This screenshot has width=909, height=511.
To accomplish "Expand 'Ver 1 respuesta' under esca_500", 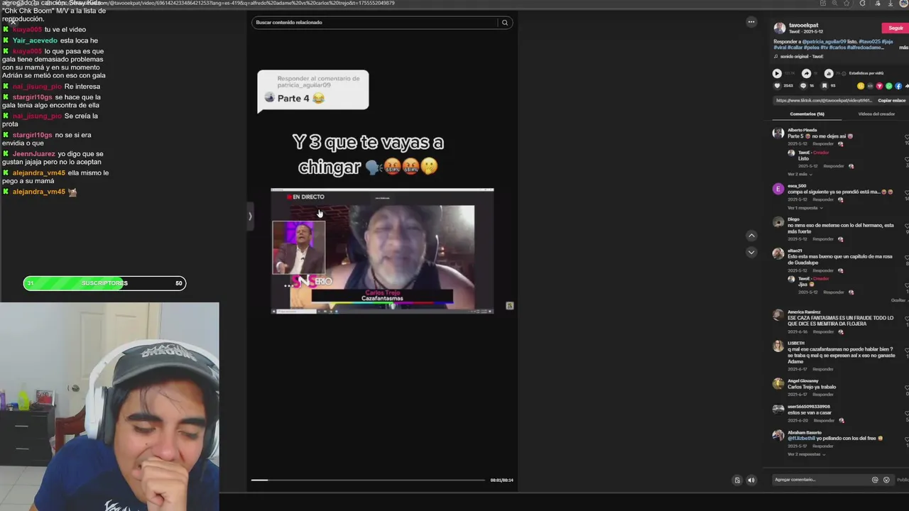I will 805,208.
